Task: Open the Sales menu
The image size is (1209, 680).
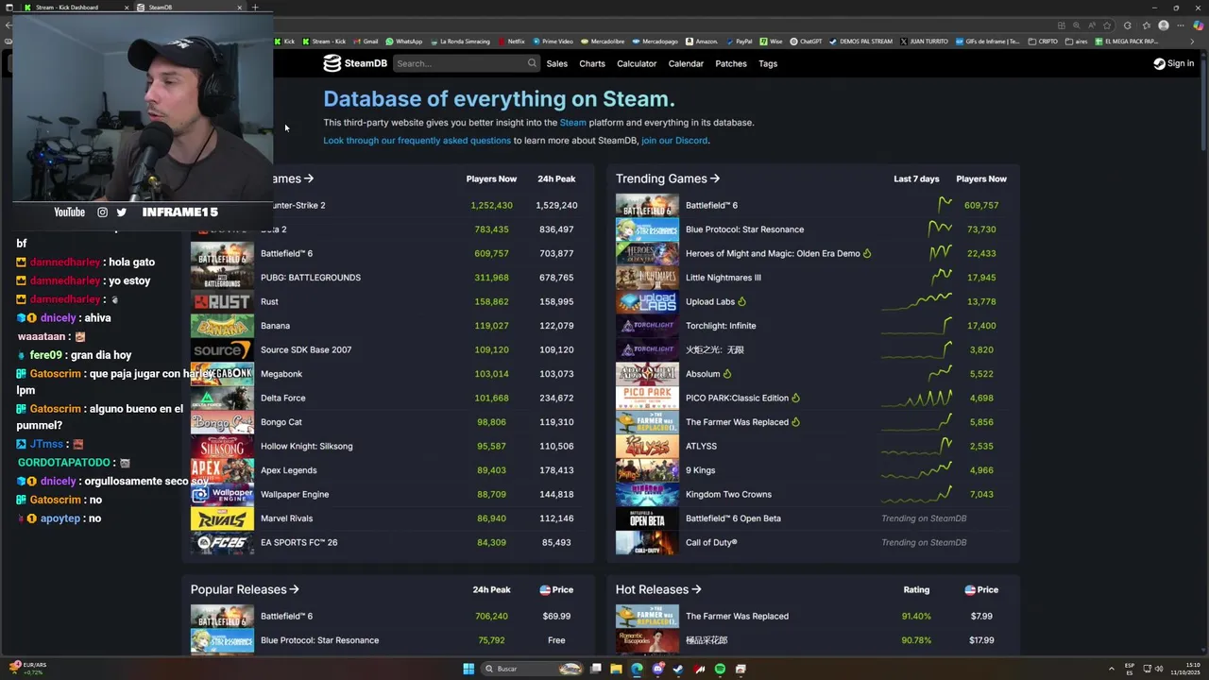Action: pyautogui.click(x=557, y=63)
